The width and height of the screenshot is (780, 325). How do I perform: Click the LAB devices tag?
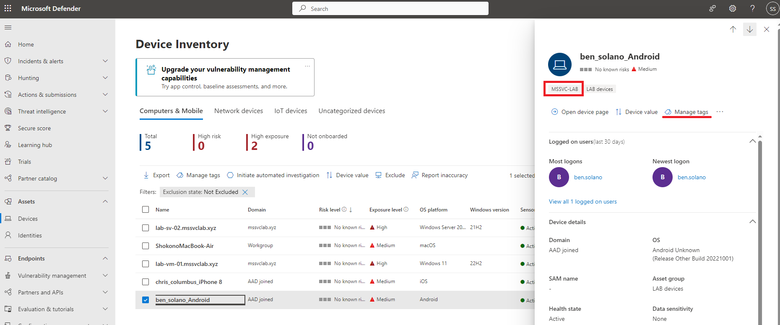pos(600,89)
